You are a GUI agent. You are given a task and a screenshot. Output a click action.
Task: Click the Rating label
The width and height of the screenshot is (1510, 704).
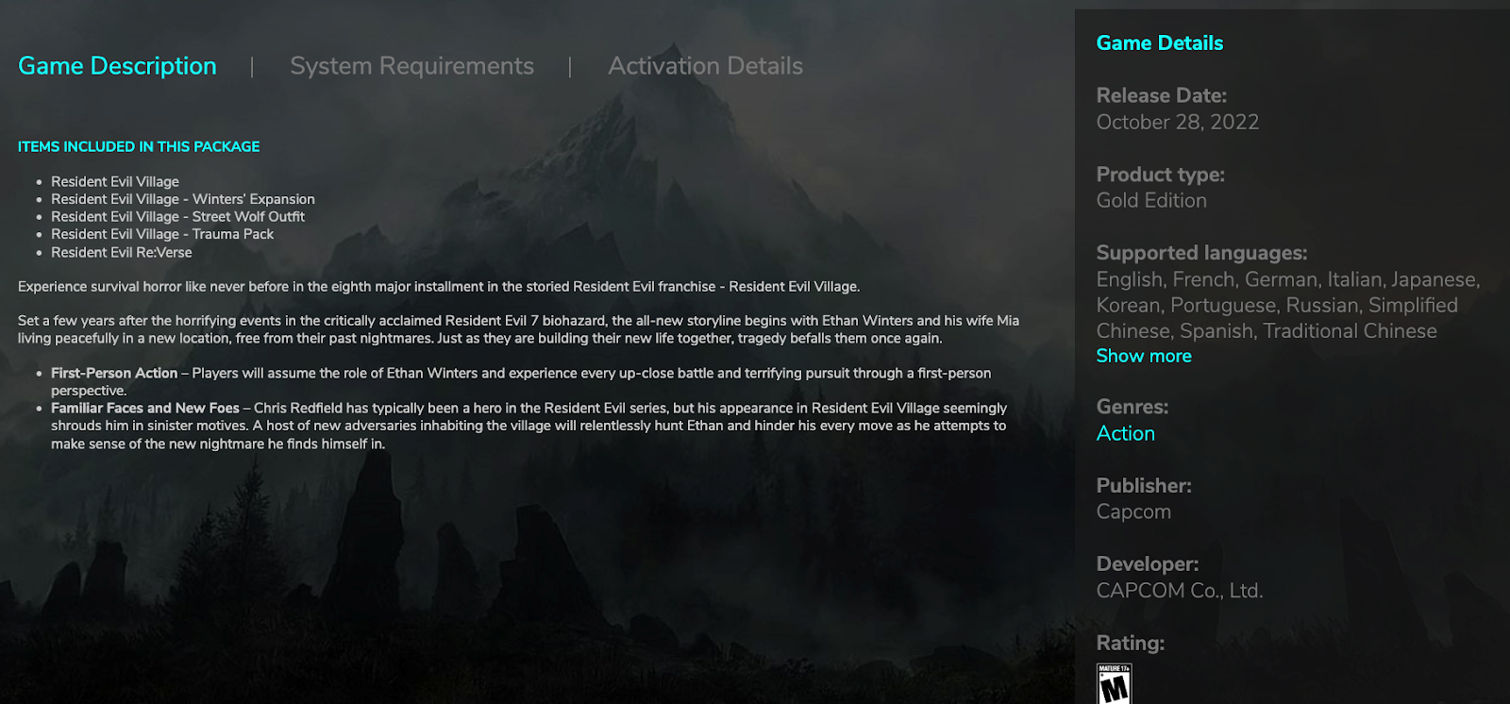[x=1130, y=643]
